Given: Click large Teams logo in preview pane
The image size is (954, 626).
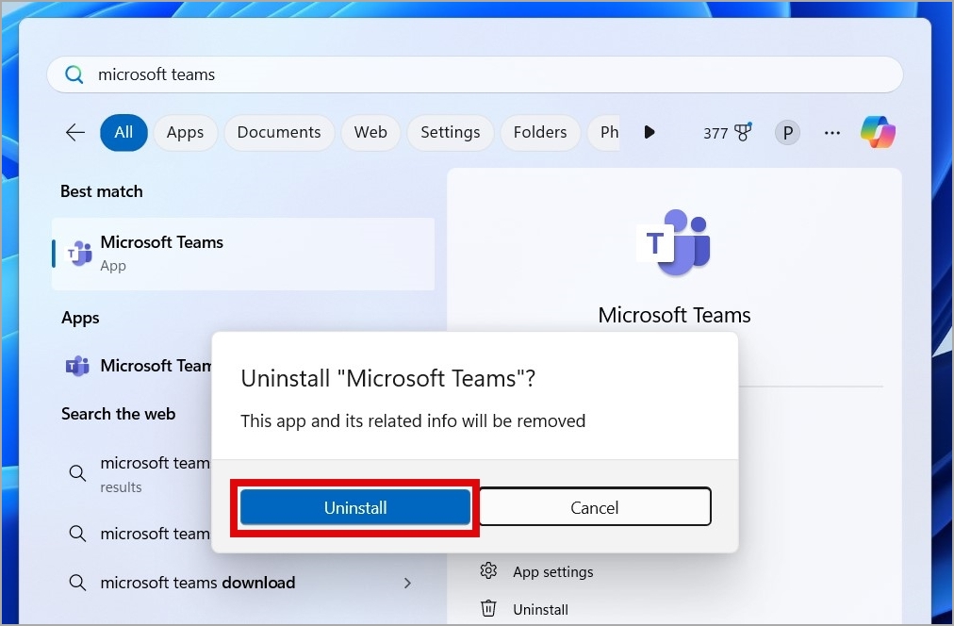Looking at the screenshot, I should pos(673,242).
